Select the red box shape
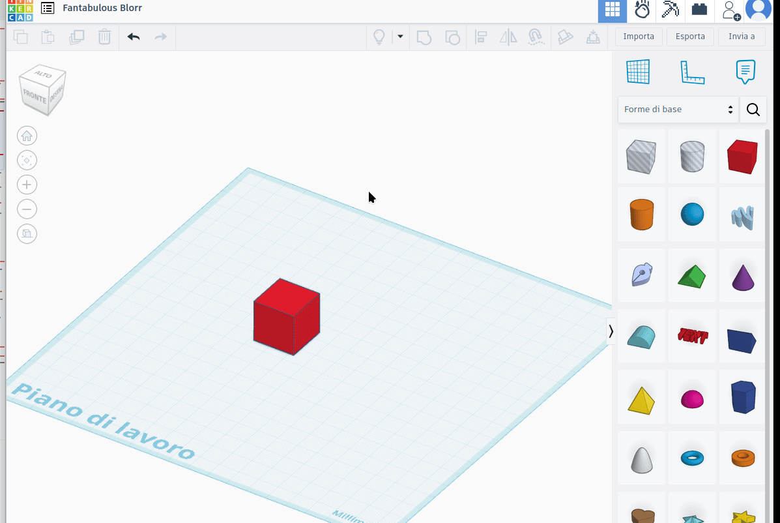 [742, 157]
